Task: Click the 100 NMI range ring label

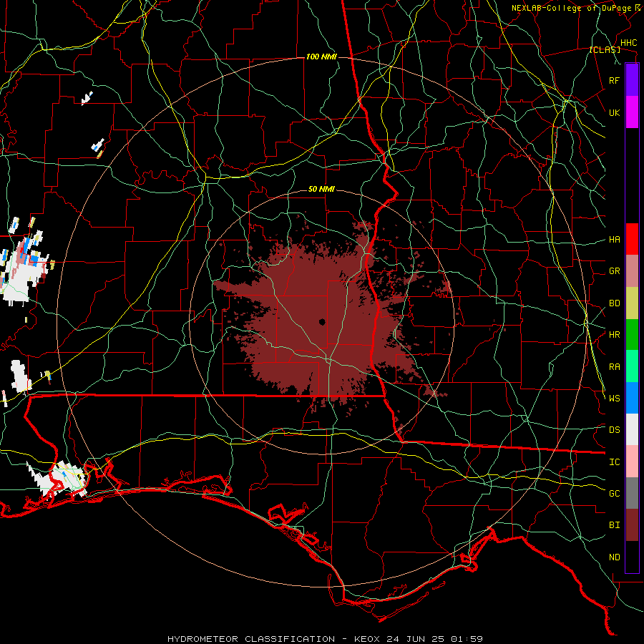Action: pyautogui.click(x=321, y=57)
